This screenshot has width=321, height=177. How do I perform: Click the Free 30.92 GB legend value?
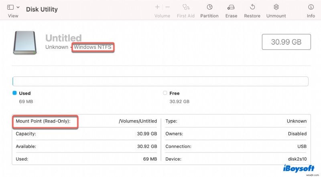click(x=179, y=101)
